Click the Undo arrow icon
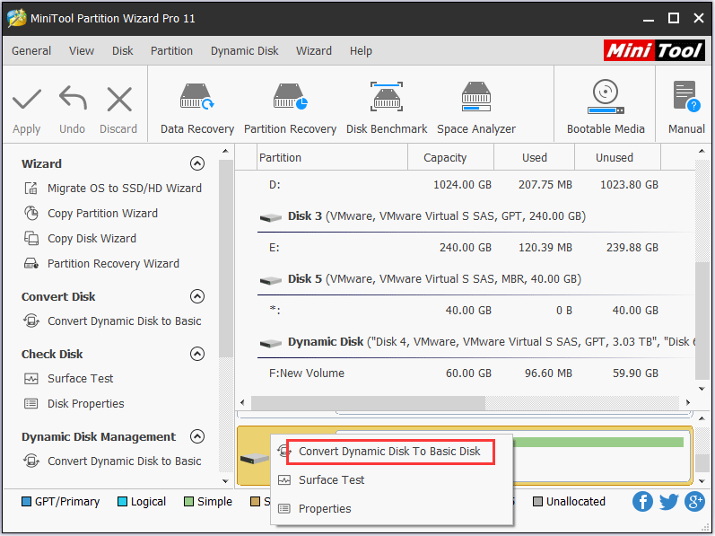 [x=72, y=99]
